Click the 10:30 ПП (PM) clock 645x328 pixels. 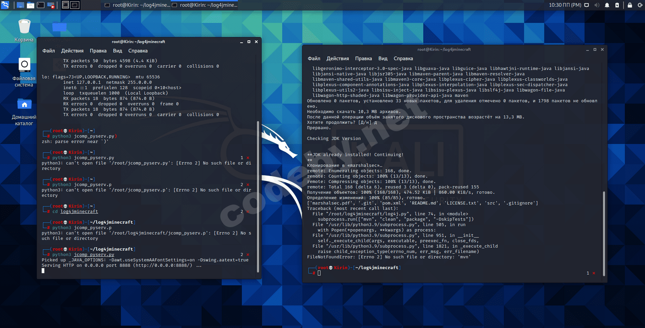pos(565,5)
